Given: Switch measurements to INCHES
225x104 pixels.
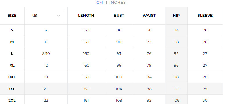Looking at the screenshot, I should [118, 2].
